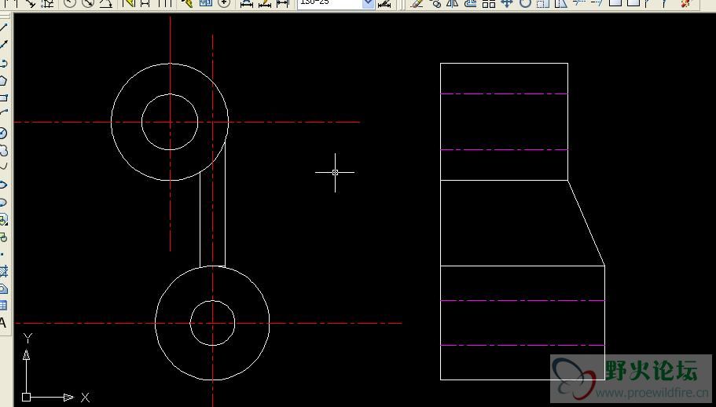The height and width of the screenshot is (407, 716).
Task: Select the Rectangle tool
Action: 4,97
